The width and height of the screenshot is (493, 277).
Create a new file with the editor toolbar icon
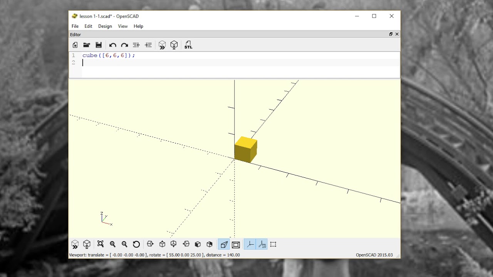[x=75, y=45]
